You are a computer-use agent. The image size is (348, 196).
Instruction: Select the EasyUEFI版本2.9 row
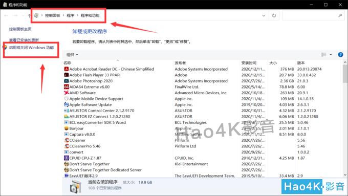(202, 176)
